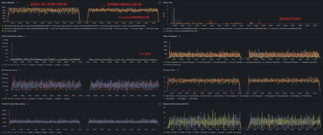This screenshot has height=135, width=323.
Task: Open the Cache Utilization panel three-dot menu
Action: (x=160, y=3)
